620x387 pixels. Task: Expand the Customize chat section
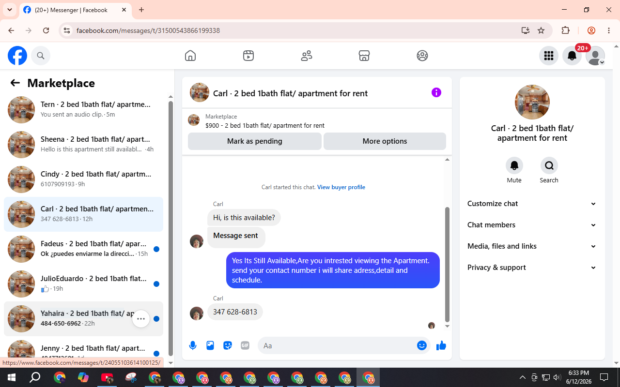pyautogui.click(x=532, y=204)
